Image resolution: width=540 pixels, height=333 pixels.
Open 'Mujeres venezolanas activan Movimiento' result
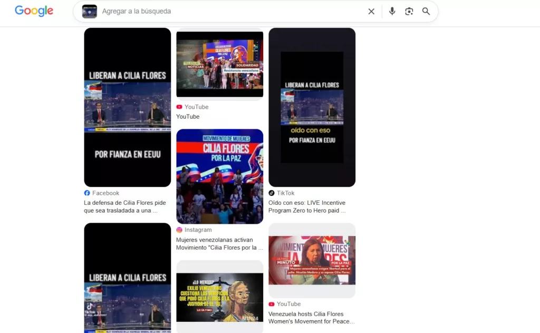(x=219, y=244)
